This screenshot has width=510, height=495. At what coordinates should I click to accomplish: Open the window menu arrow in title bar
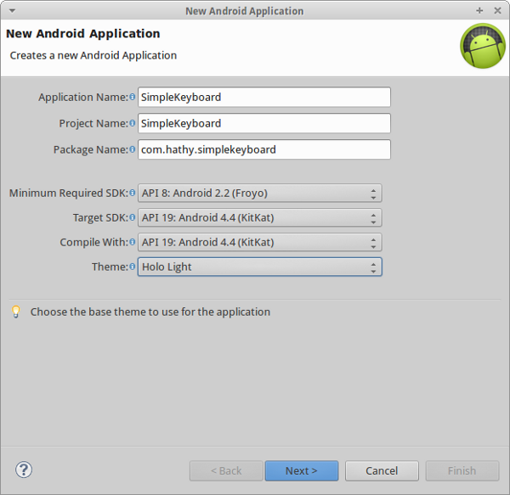[x=12, y=11]
